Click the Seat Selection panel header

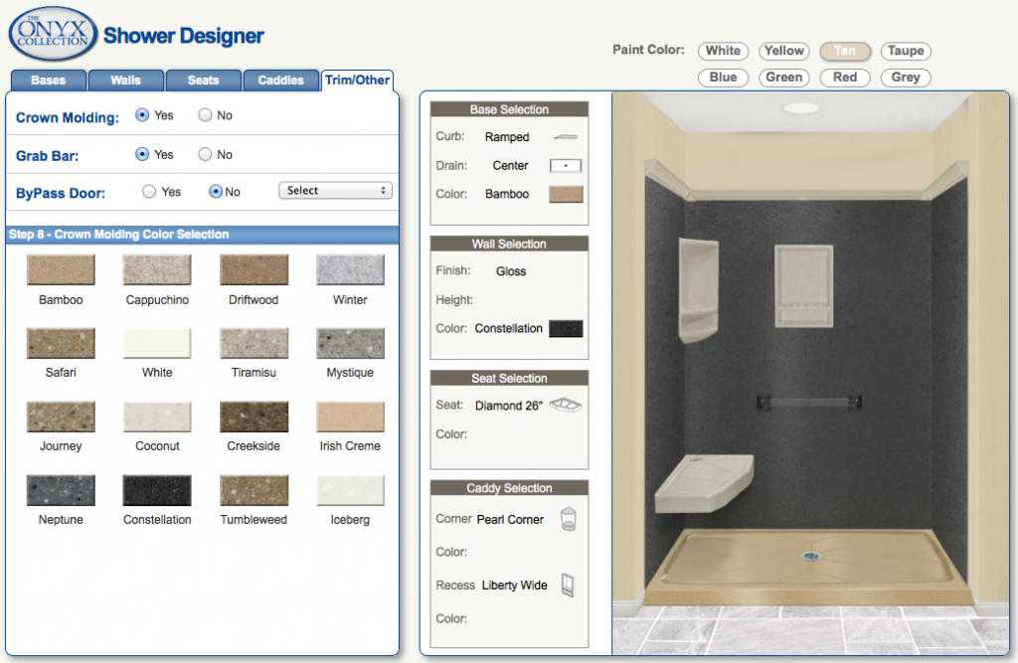509,378
